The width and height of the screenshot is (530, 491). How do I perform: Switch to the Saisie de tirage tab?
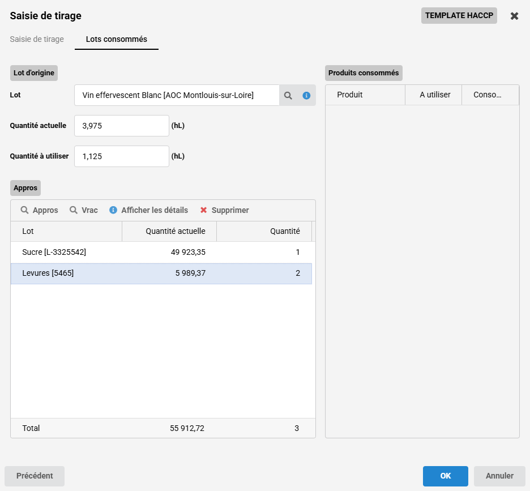(x=37, y=39)
